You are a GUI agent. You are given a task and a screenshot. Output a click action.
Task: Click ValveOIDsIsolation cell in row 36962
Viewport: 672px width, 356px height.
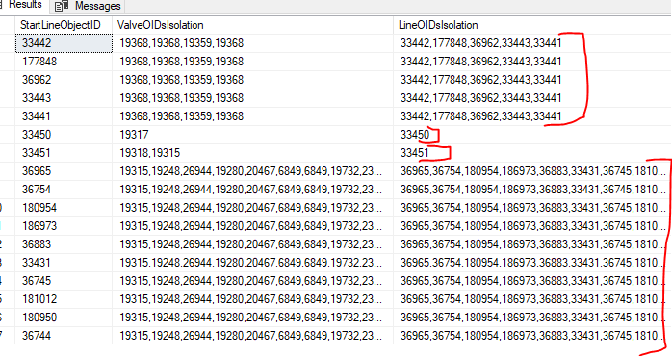253,80
